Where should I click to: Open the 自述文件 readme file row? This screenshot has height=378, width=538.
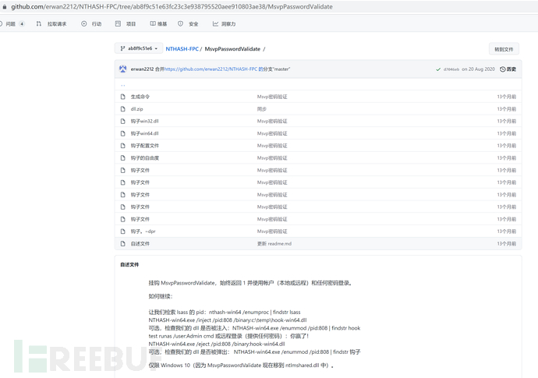pyautogui.click(x=318, y=243)
